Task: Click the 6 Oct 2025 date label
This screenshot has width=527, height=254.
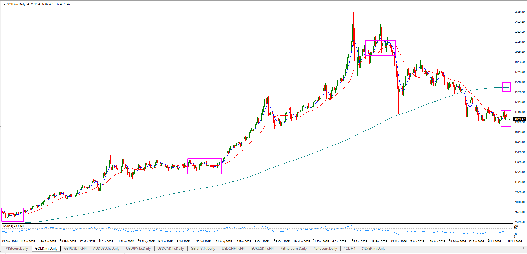Action: [x=262, y=242]
